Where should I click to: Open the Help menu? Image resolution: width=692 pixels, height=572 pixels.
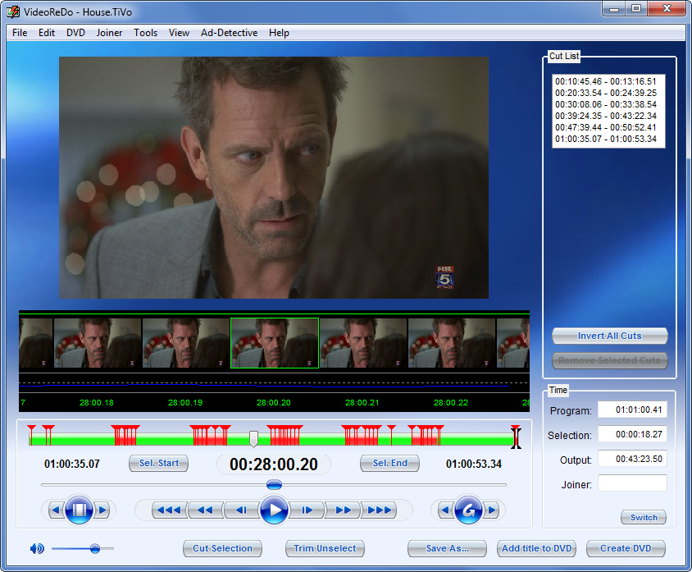pyautogui.click(x=279, y=33)
